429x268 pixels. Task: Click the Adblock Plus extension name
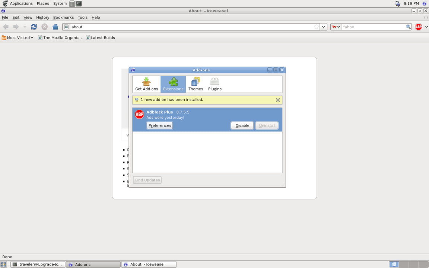point(159,112)
